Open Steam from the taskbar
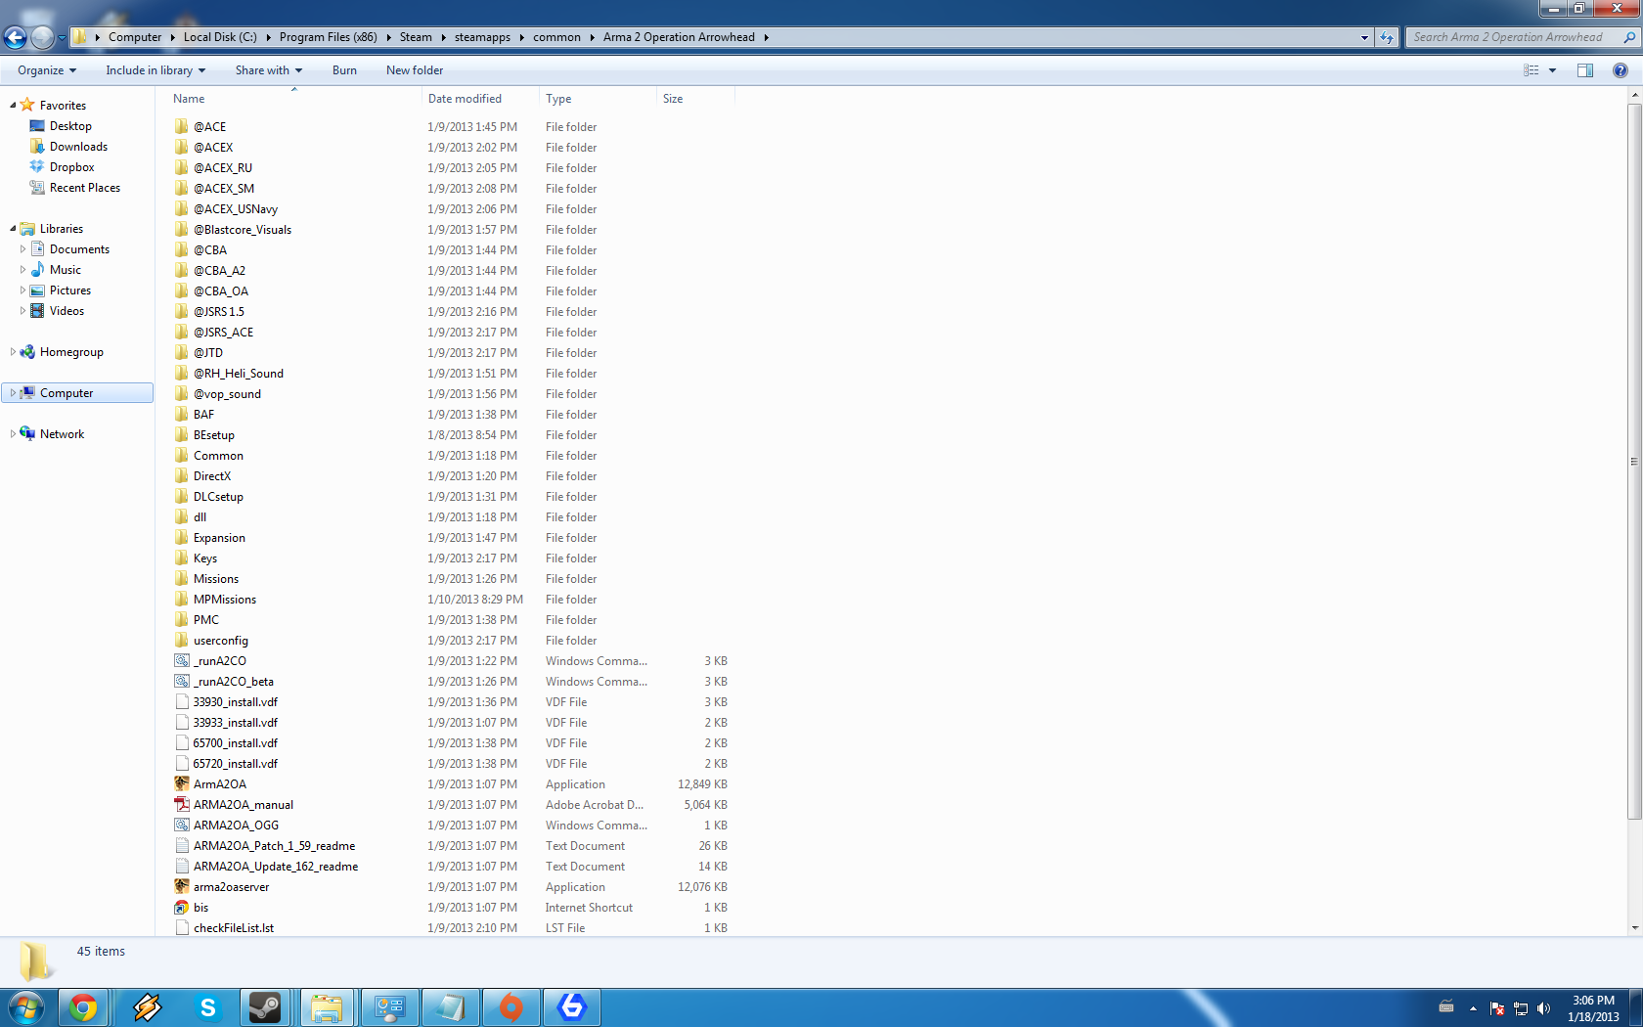Viewport: 1643px width, 1027px height. pyautogui.click(x=265, y=1007)
